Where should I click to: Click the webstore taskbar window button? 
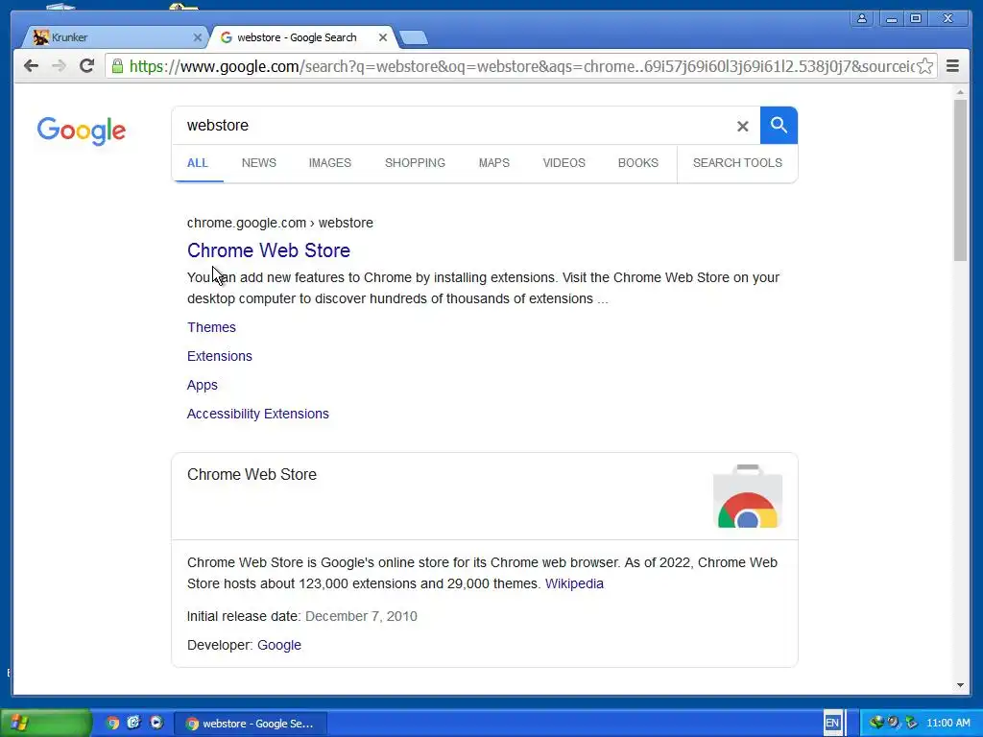pos(250,724)
